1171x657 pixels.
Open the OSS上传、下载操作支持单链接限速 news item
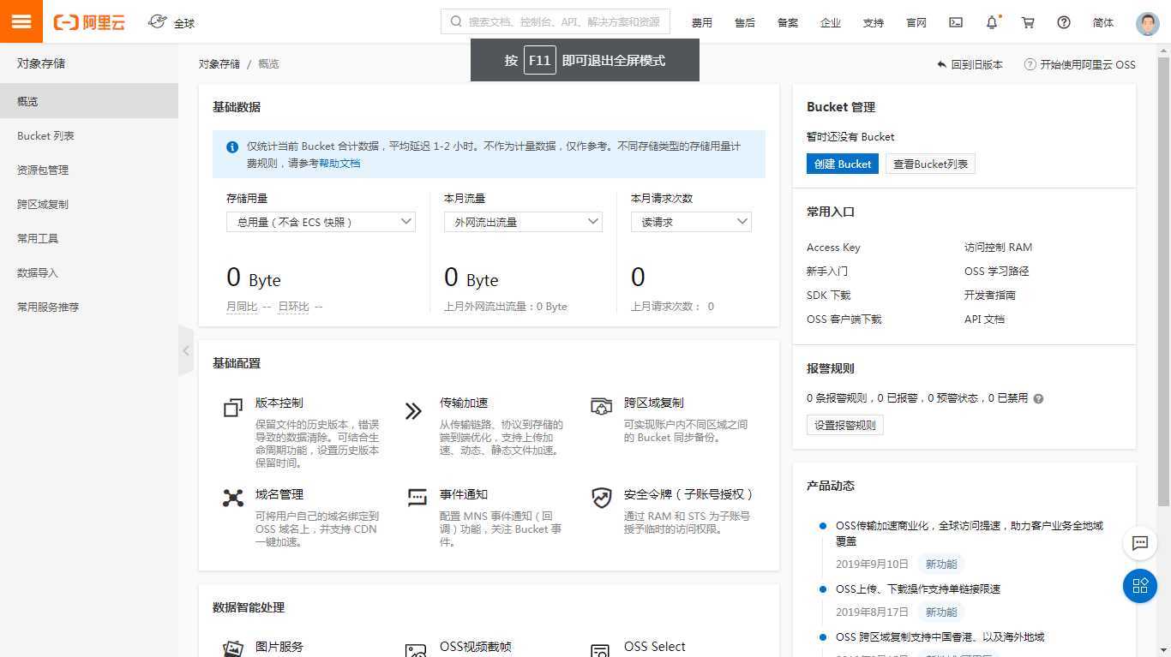pyautogui.click(x=918, y=588)
